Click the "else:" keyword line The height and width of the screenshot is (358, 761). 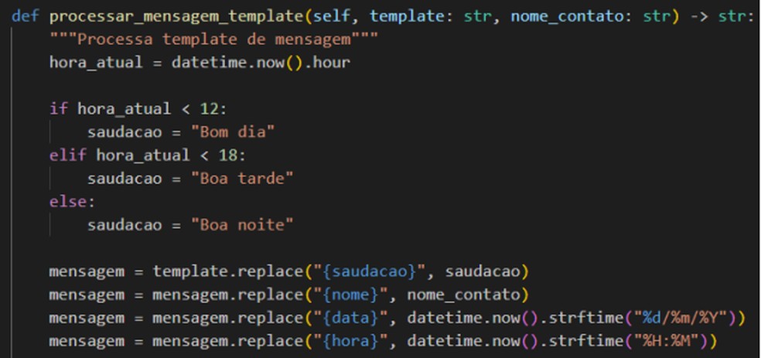pos(73,202)
